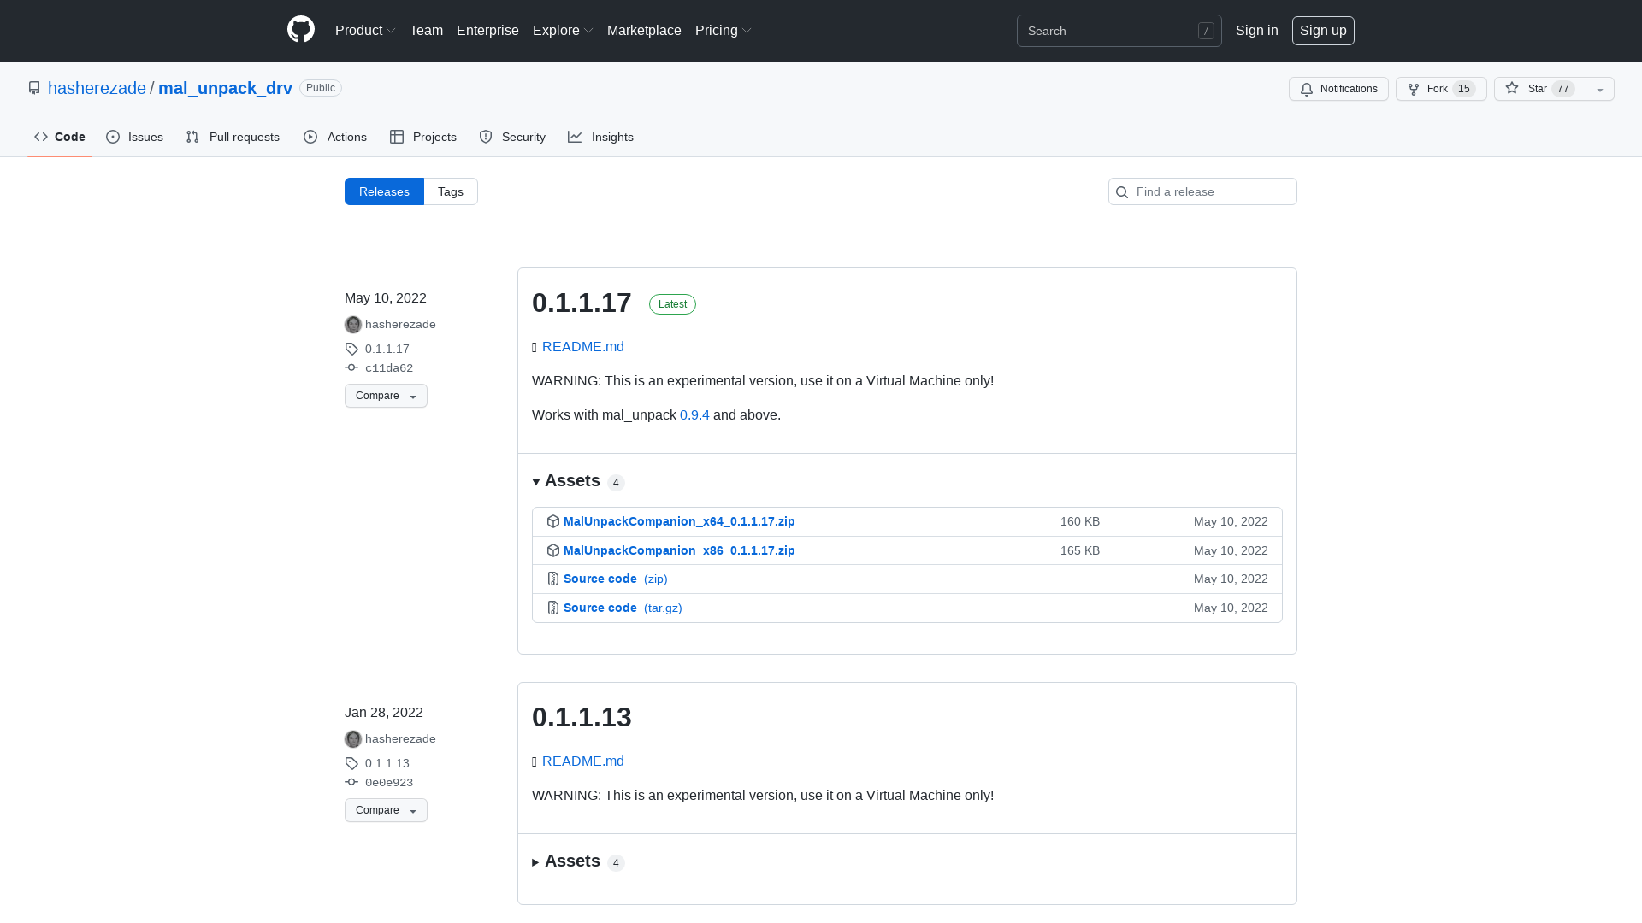
Task: Open the Actions tab
Action: click(x=335, y=137)
